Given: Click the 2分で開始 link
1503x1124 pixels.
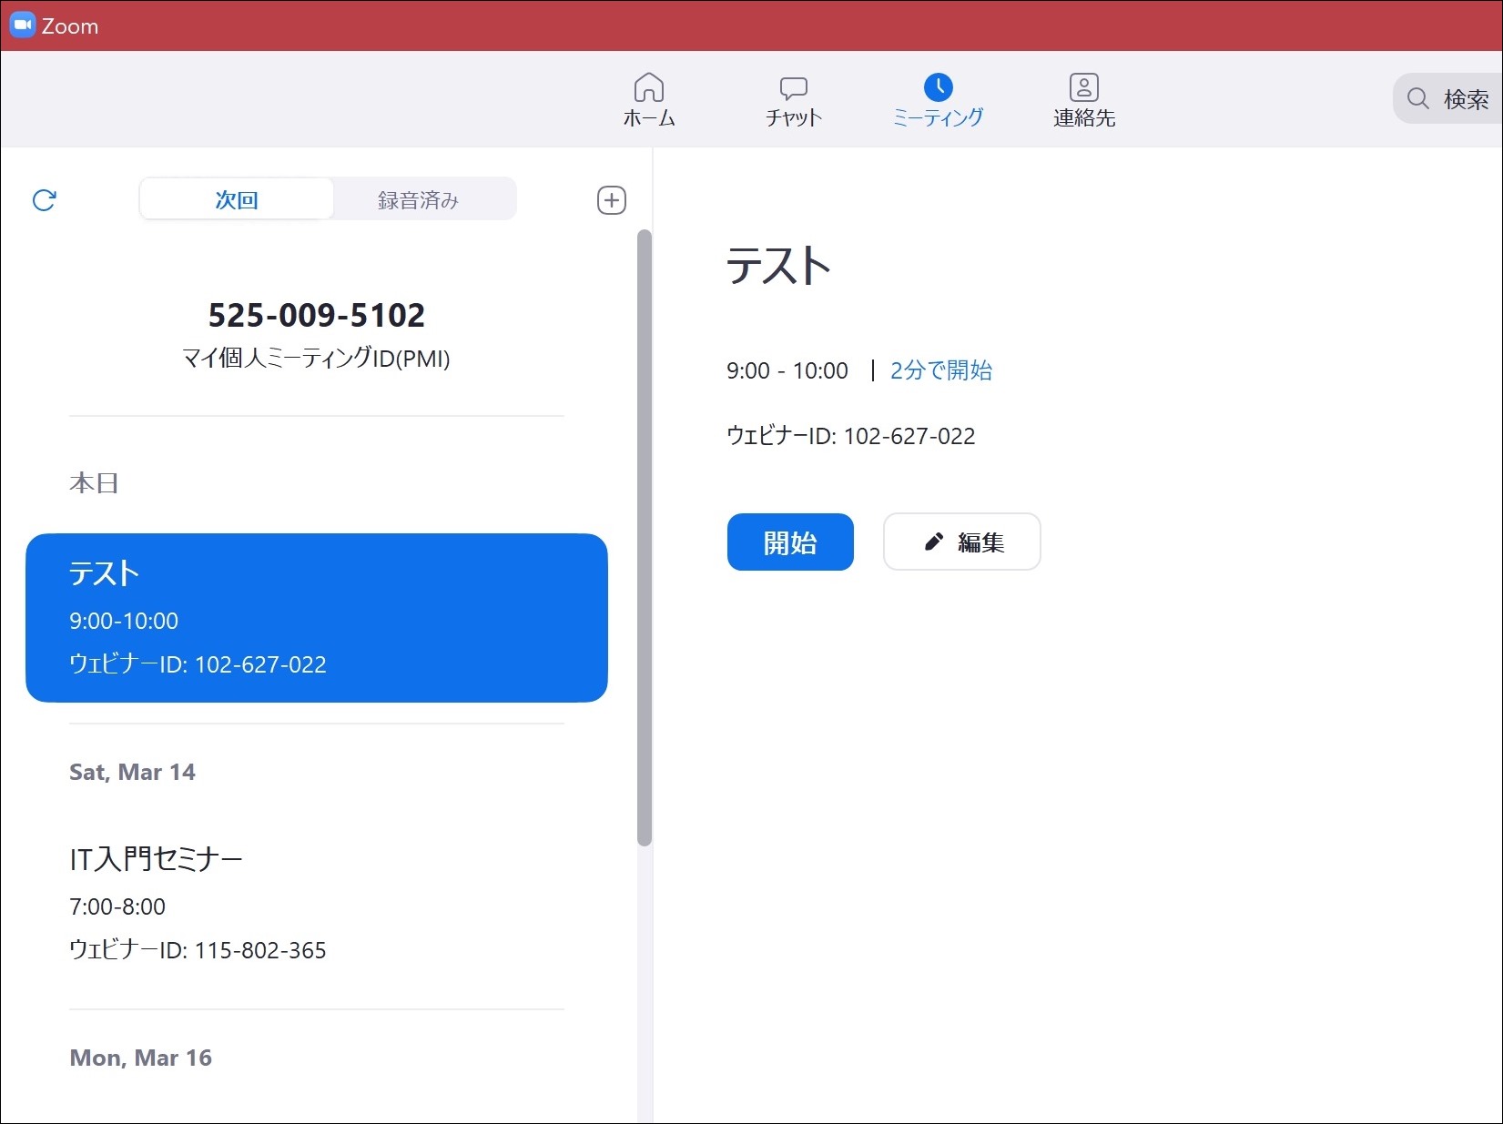Looking at the screenshot, I should pyautogui.click(x=940, y=370).
